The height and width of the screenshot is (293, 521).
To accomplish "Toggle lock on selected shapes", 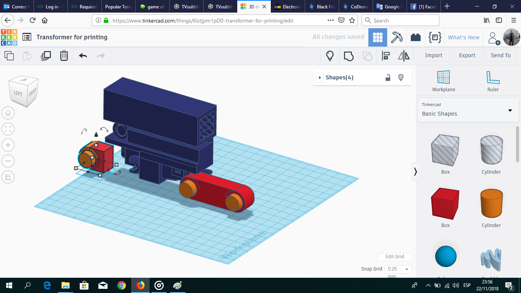I will point(388,77).
